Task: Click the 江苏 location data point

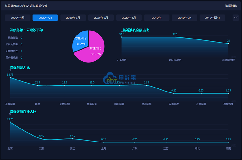Action: pyautogui.click(x=166, y=142)
